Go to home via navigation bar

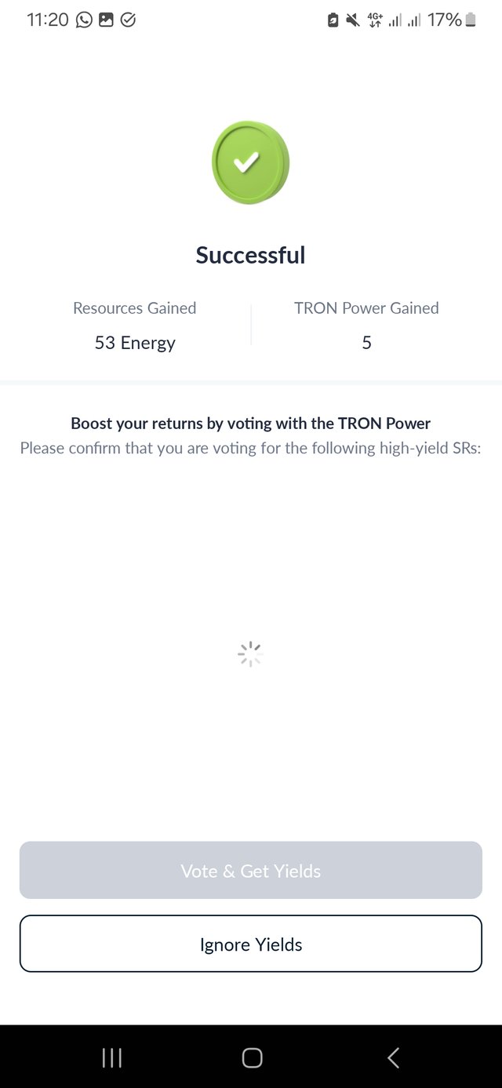pos(252,1057)
